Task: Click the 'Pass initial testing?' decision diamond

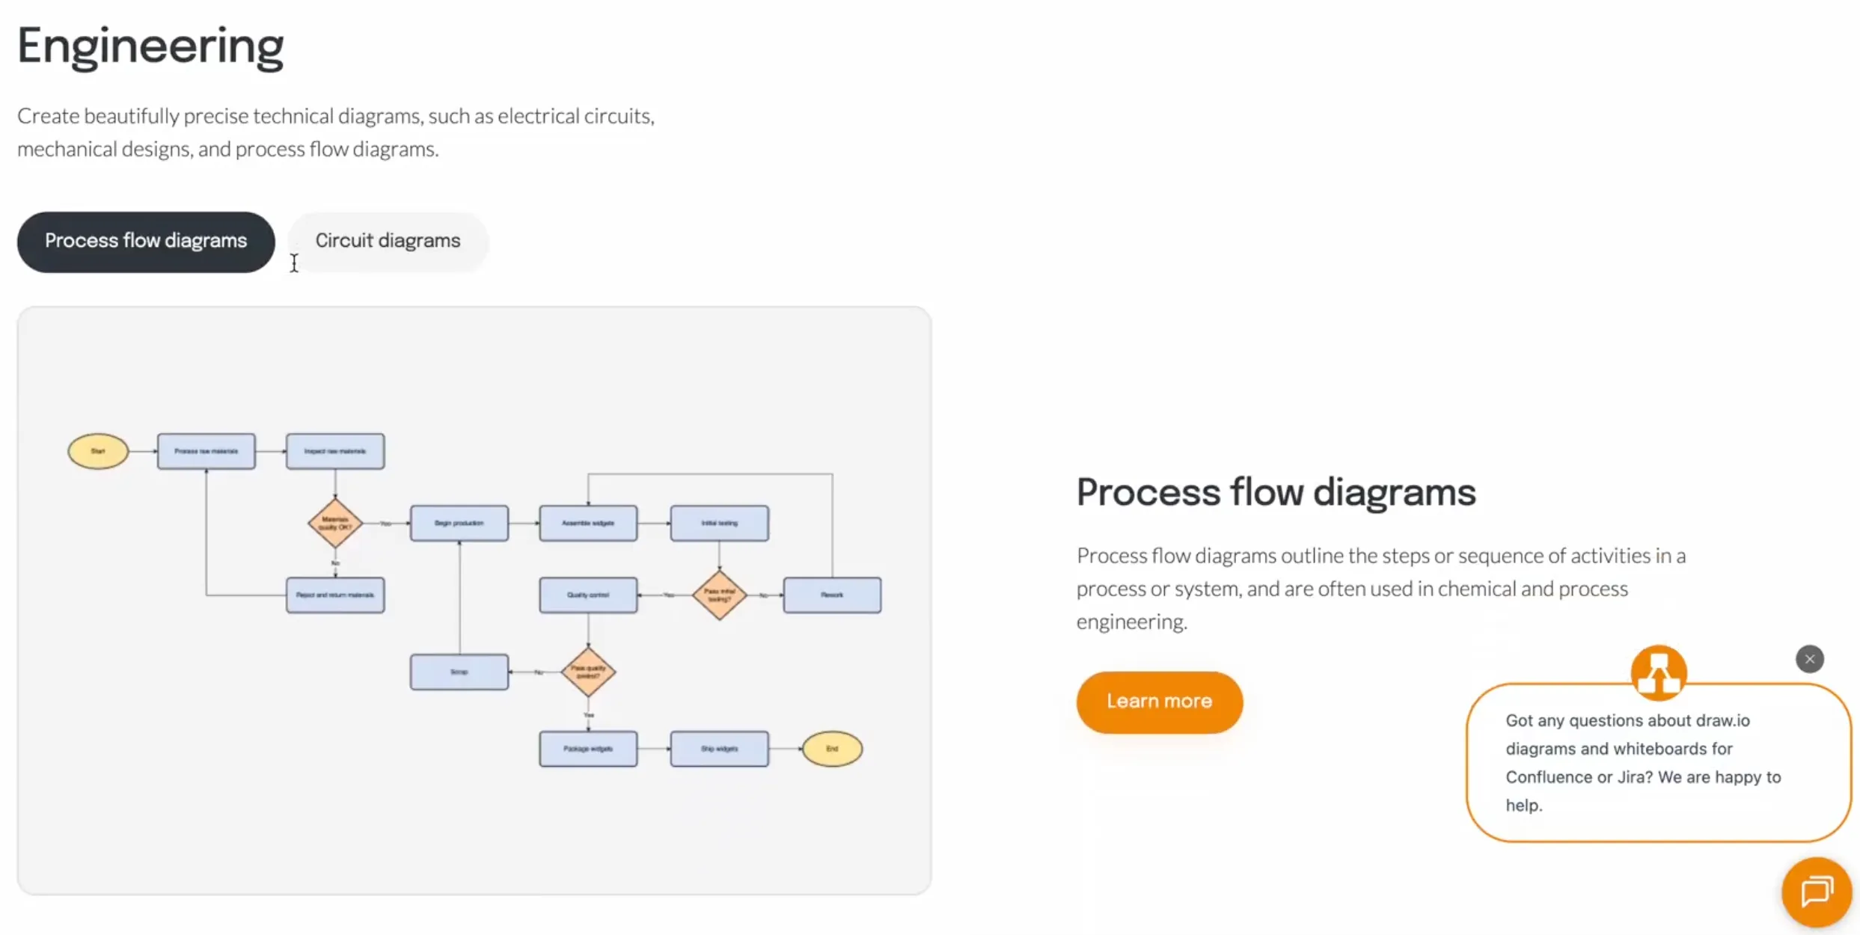Action: coord(718,595)
